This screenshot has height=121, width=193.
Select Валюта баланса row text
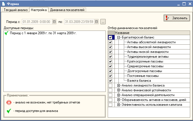(x=139, y=81)
